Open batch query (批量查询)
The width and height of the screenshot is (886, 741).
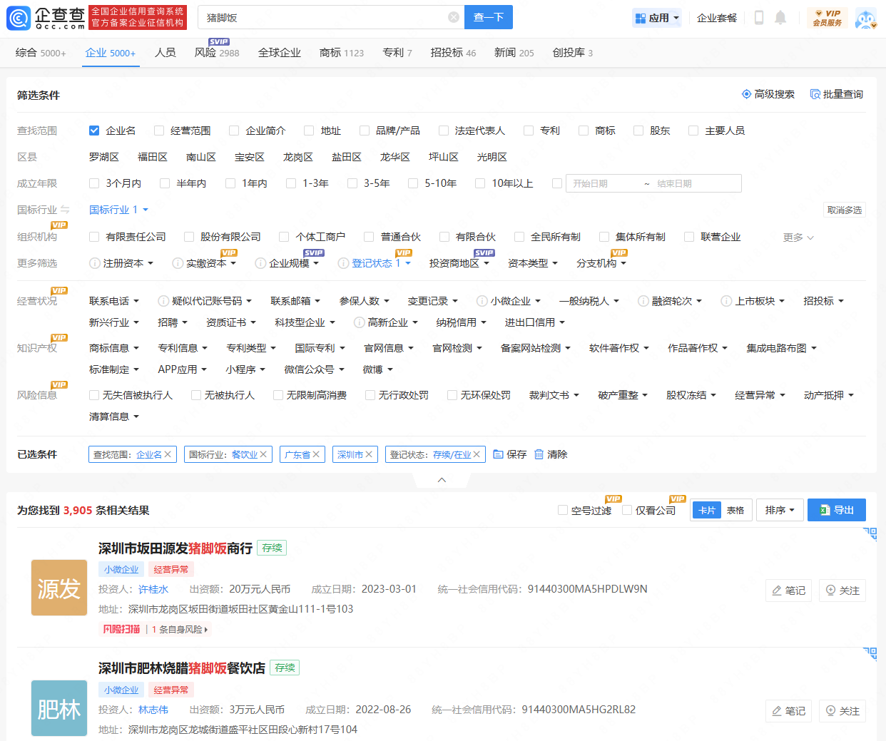pyautogui.click(x=837, y=94)
